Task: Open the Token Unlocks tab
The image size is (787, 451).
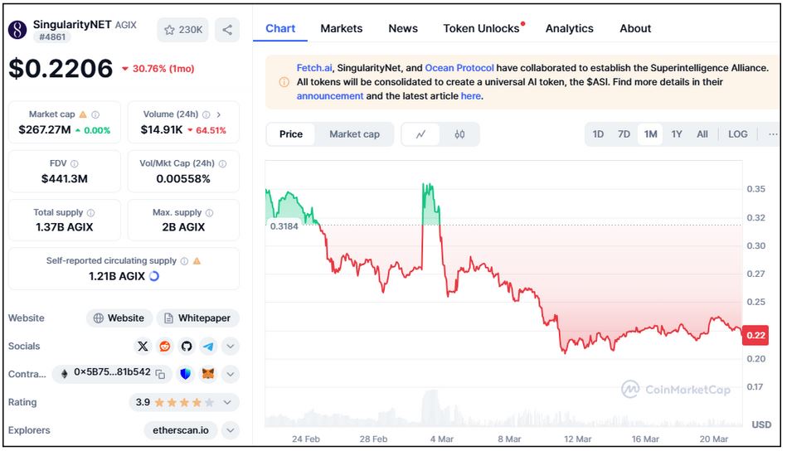Action: pyautogui.click(x=481, y=28)
